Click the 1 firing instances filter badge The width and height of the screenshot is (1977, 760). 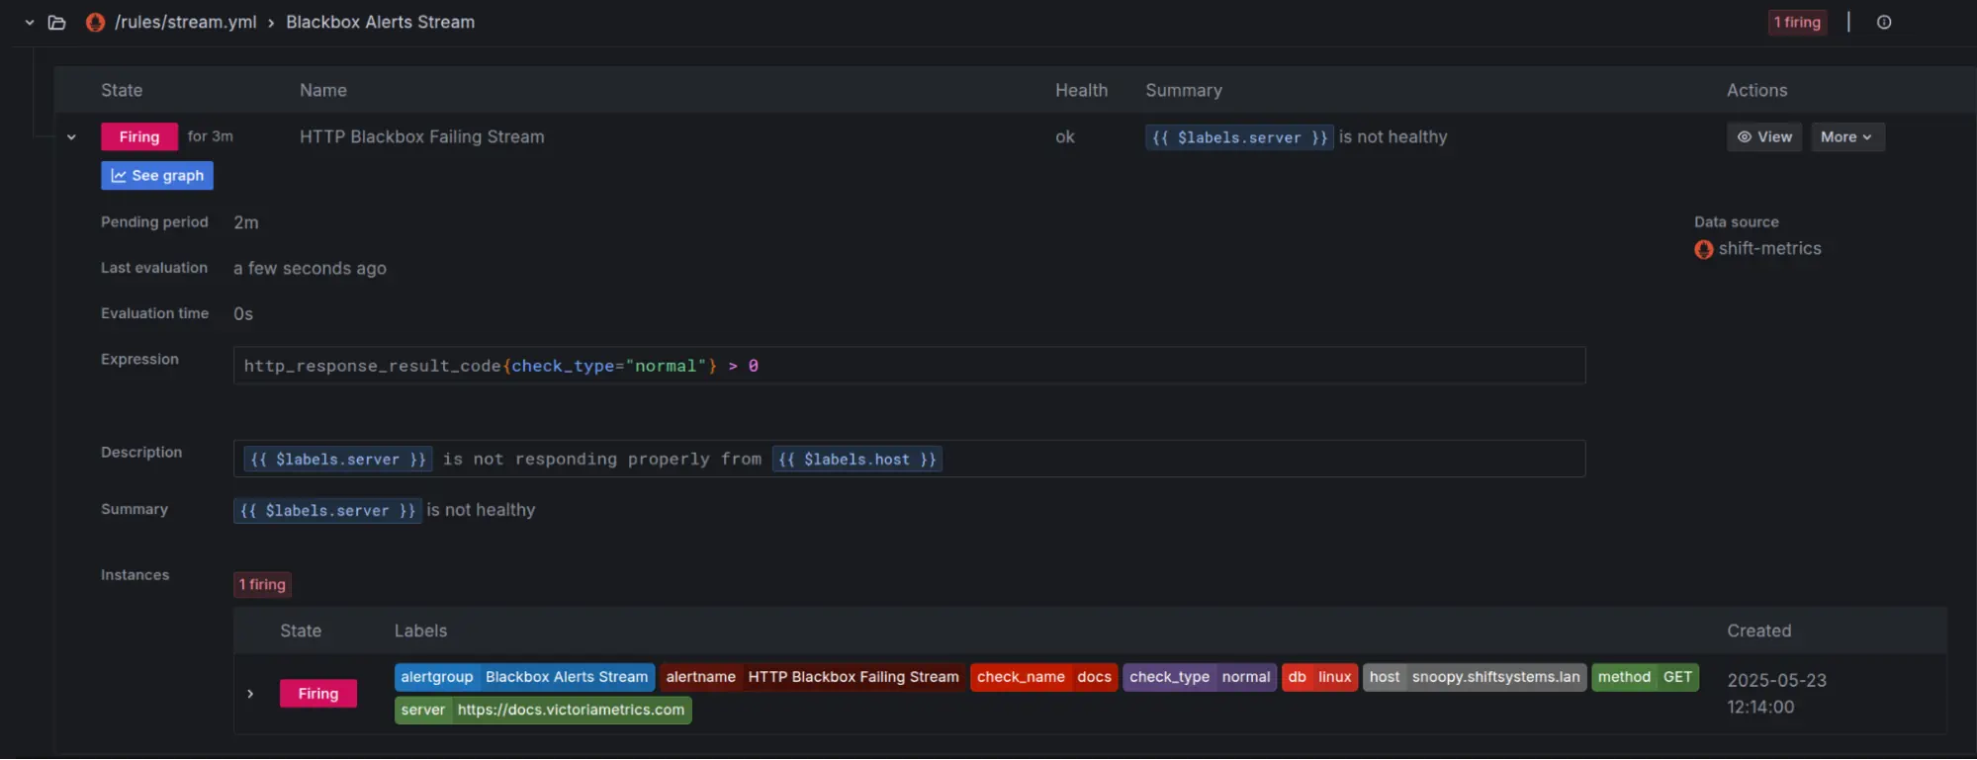pos(262,584)
